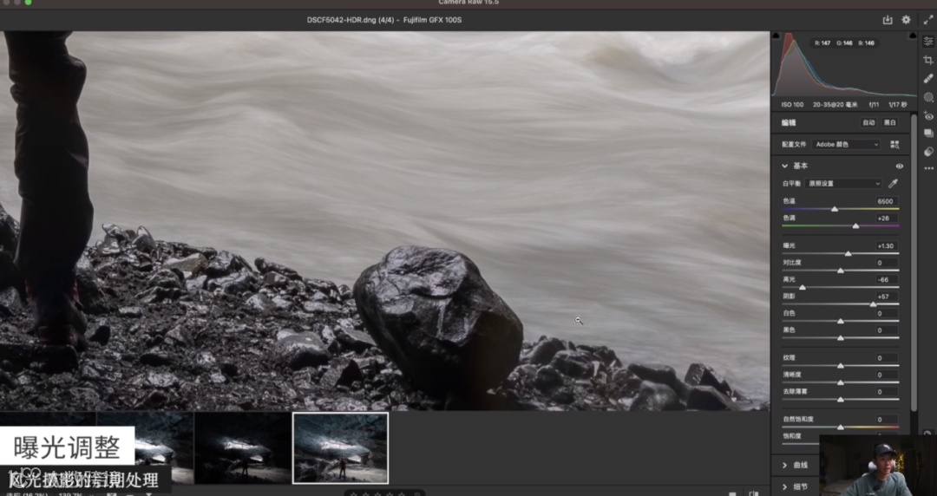Toggle visibility eye of 基本 panel
This screenshot has width=937, height=496.
coord(899,166)
